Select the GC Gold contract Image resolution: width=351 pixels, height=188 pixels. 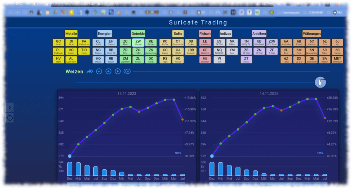pyautogui.click(x=58, y=42)
